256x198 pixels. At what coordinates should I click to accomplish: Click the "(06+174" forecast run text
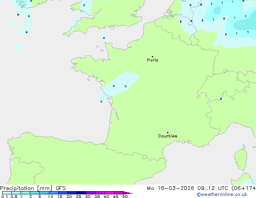point(243,188)
